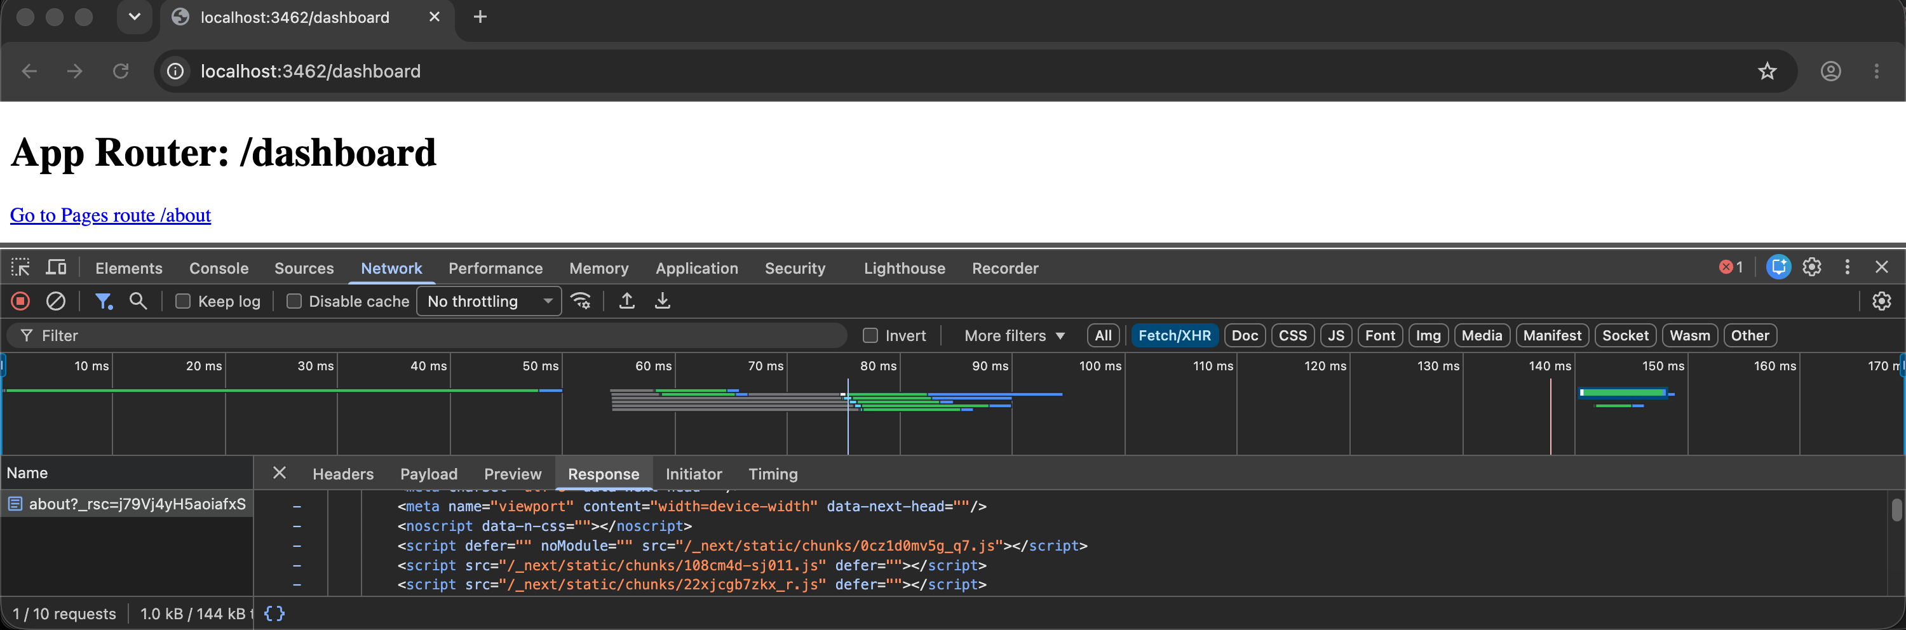The width and height of the screenshot is (1906, 630).
Task: Switch to the Headers tab
Action: pyautogui.click(x=342, y=474)
